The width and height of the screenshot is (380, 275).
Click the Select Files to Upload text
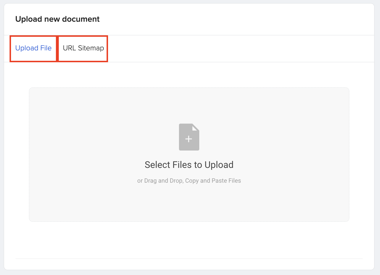click(x=189, y=165)
